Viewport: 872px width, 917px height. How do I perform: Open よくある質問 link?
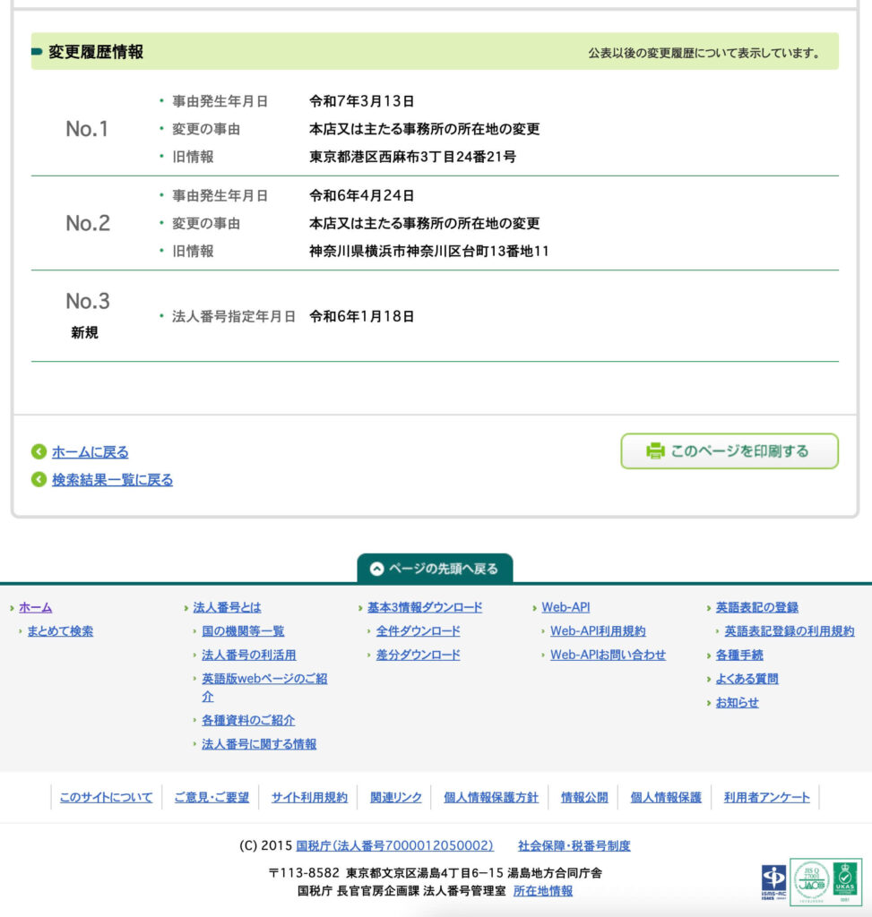[747, 679]
